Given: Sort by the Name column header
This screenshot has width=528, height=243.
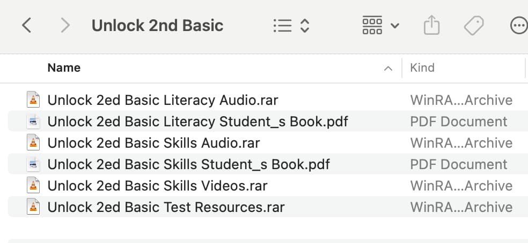Looking at the screenshot, I should pyautogui.click(x=64, y=68).
